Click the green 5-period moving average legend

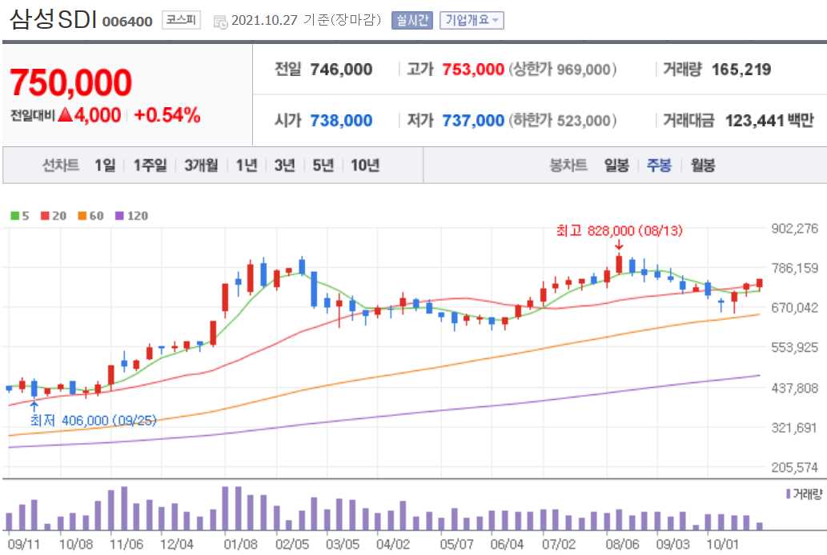(20, 216)
